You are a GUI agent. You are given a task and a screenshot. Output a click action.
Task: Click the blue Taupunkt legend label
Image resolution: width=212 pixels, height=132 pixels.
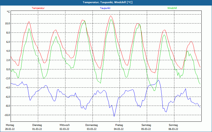(105, 8)
